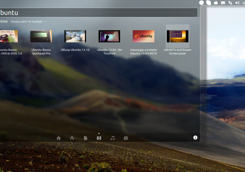
Task: Click the white circle indicator in panel
Action: (201, 3)
